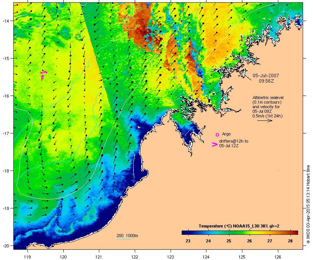
Task: Click the latitude label '-20'
Action: pyautogui.click(x=6, y=245)
